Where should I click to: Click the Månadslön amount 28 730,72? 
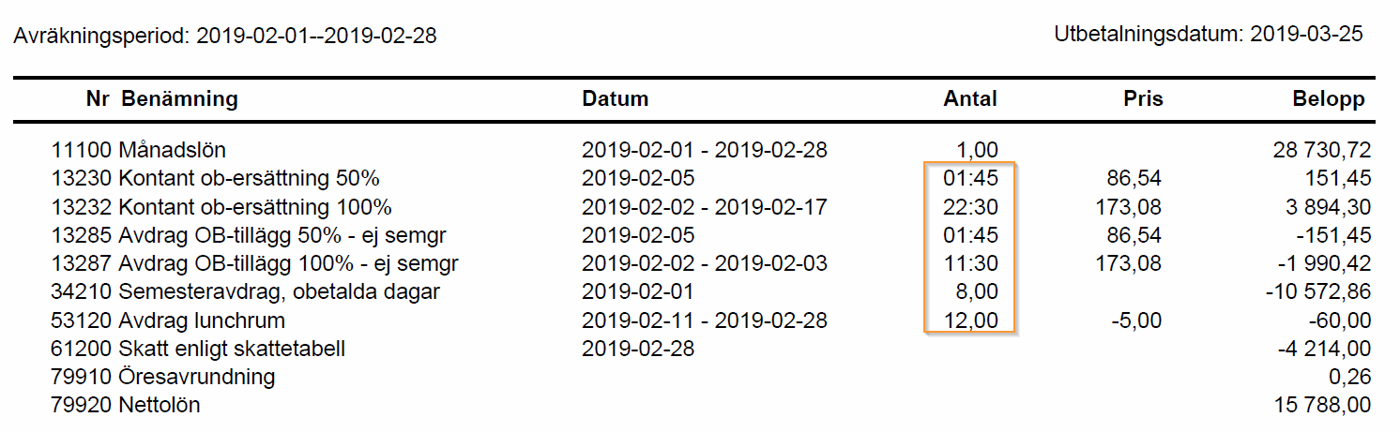(1316, 150)
